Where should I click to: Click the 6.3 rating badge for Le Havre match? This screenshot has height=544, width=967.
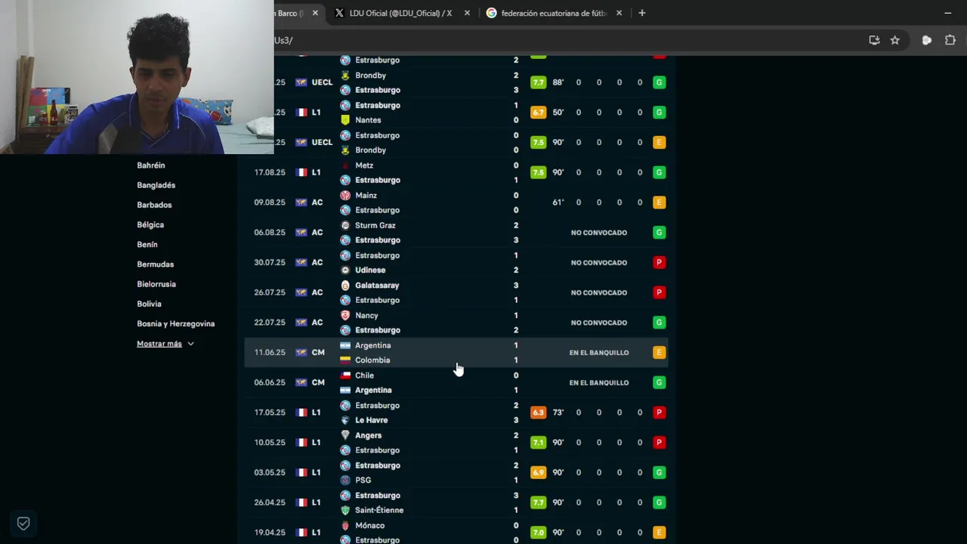[x=538, y=413]
